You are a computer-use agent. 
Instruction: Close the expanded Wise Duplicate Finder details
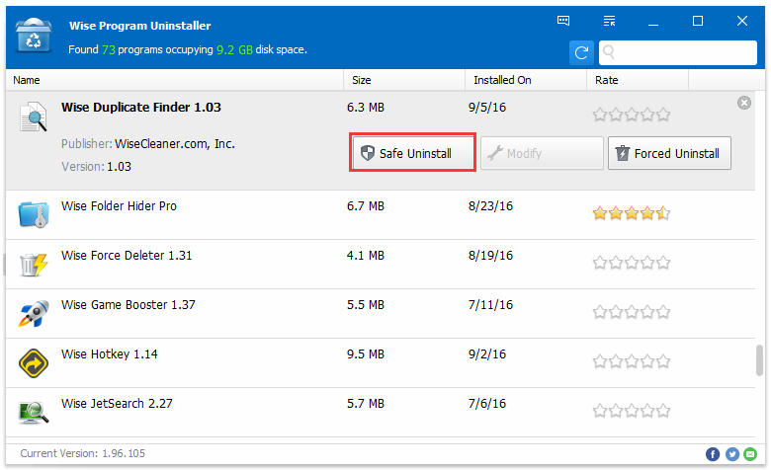coord(744,103)
